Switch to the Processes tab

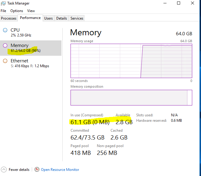coord(9,18)
